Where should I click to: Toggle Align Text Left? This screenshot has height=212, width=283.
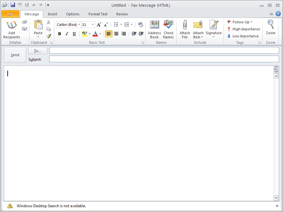[x=109, y=34]
